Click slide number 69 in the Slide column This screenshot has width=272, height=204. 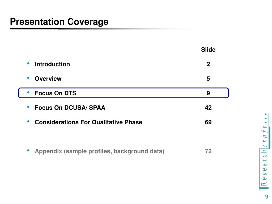point(208,122)
